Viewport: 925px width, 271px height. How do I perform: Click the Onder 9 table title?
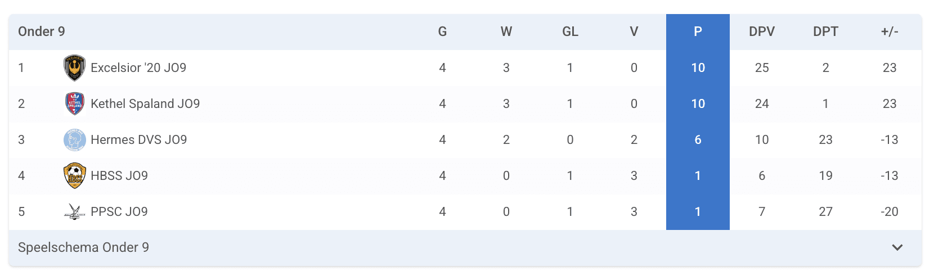(42, 31)
